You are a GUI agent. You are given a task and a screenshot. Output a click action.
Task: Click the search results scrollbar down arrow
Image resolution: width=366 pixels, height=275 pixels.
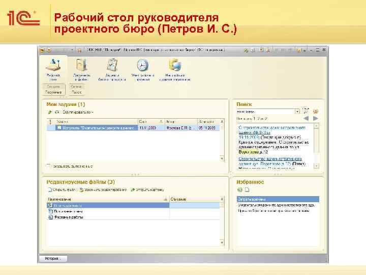(316, 166)
